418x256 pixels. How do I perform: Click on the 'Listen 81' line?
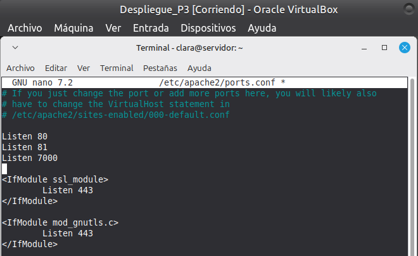(25, 147)
